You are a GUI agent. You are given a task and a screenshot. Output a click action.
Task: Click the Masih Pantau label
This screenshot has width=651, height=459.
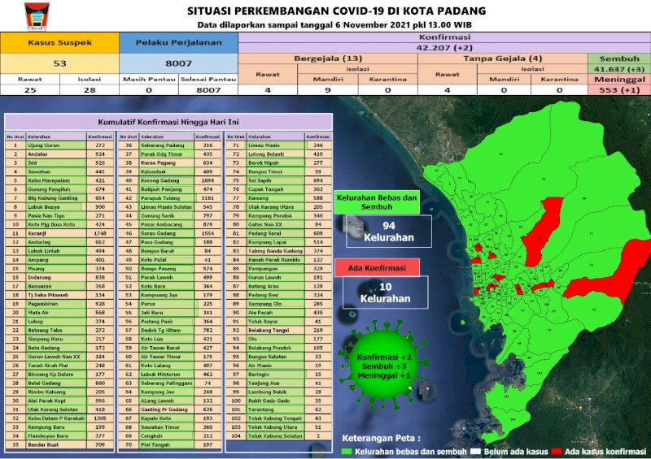coord(149,79)
